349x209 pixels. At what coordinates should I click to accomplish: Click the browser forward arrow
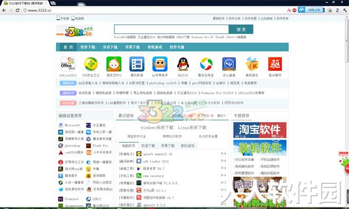tap(10, 10)
